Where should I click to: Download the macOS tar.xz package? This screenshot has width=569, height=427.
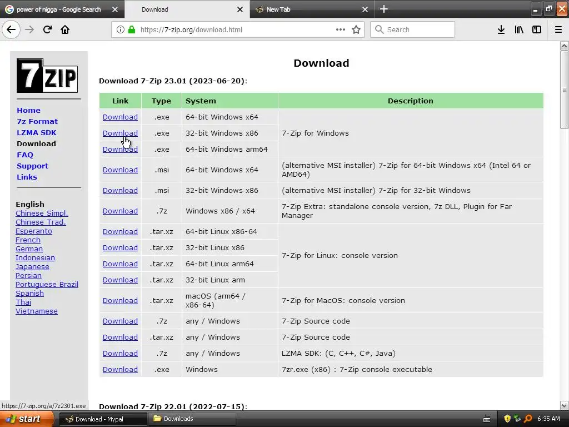(x=120, y=300)
